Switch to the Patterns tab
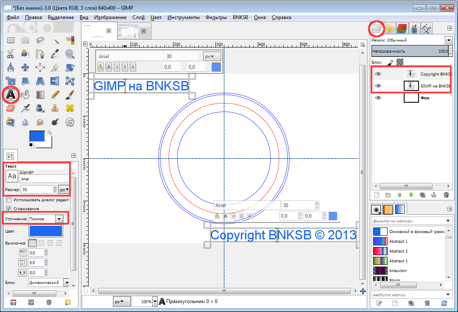Image resolution: width=458 pixels, height=312 pixels. (x=388, y=209)
